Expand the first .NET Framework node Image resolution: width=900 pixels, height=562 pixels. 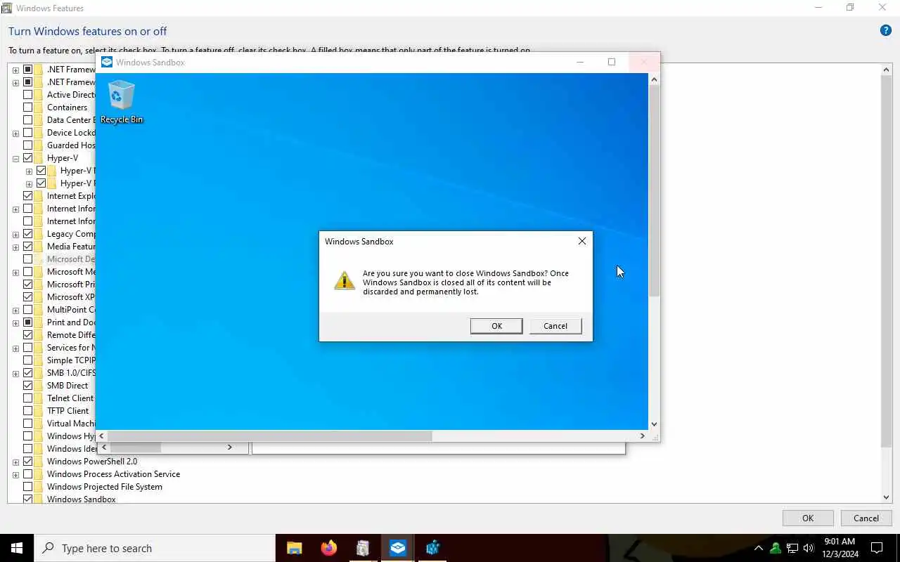[x=15, y=70]
